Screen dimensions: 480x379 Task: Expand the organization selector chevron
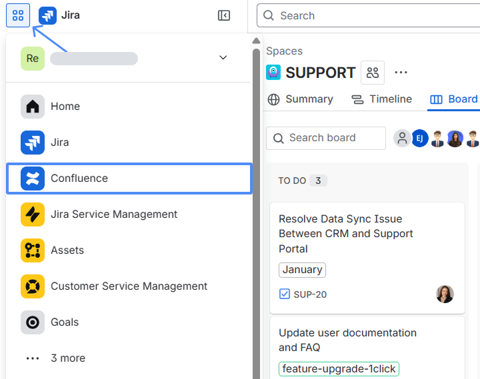[223, 58]
